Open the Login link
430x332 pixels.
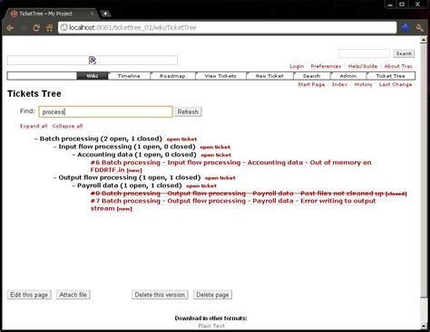pos(297,66)
